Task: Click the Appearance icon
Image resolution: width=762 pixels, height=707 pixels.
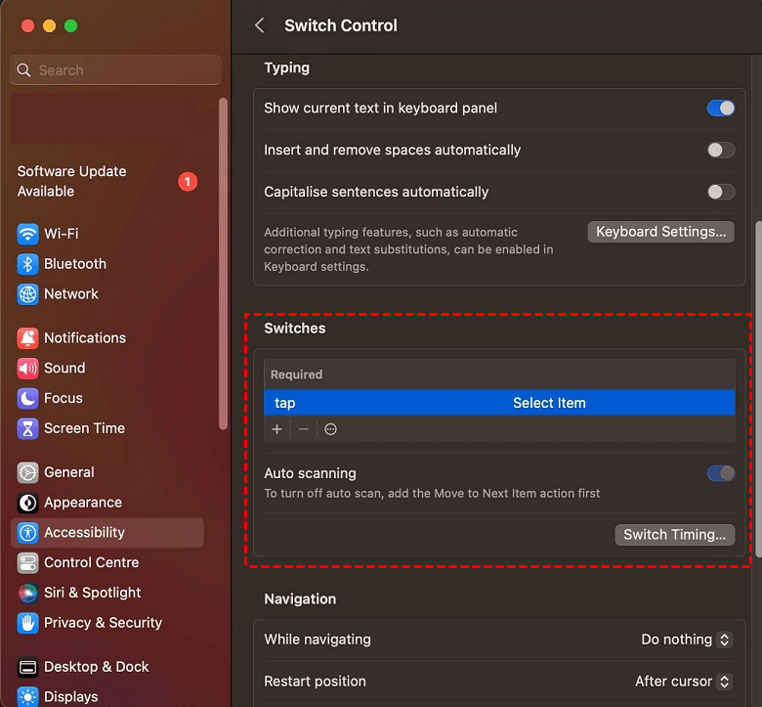Action: click(x=27, y=503)
